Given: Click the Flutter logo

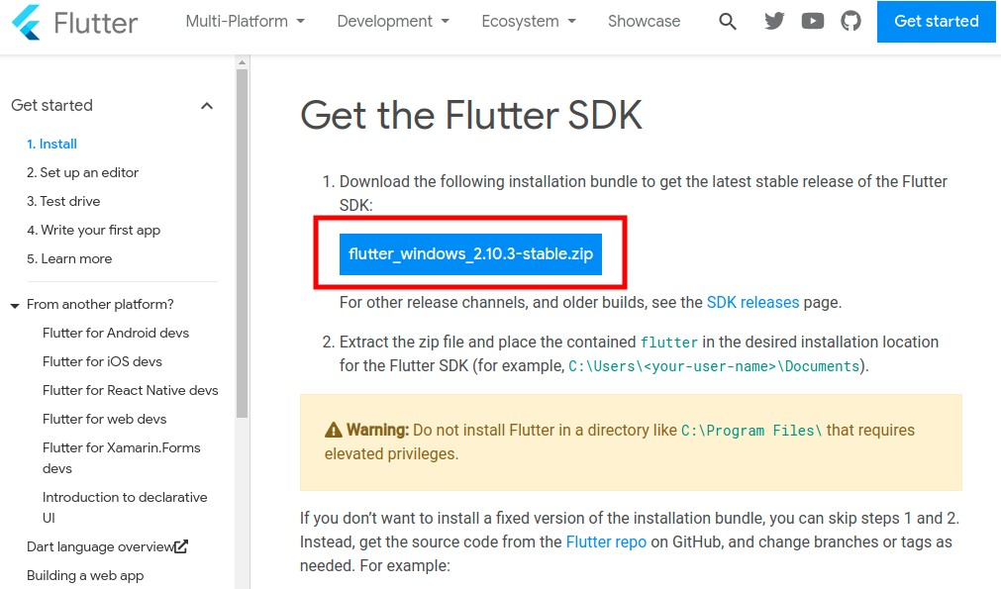Looking at the screenshot, I should 74,23.
